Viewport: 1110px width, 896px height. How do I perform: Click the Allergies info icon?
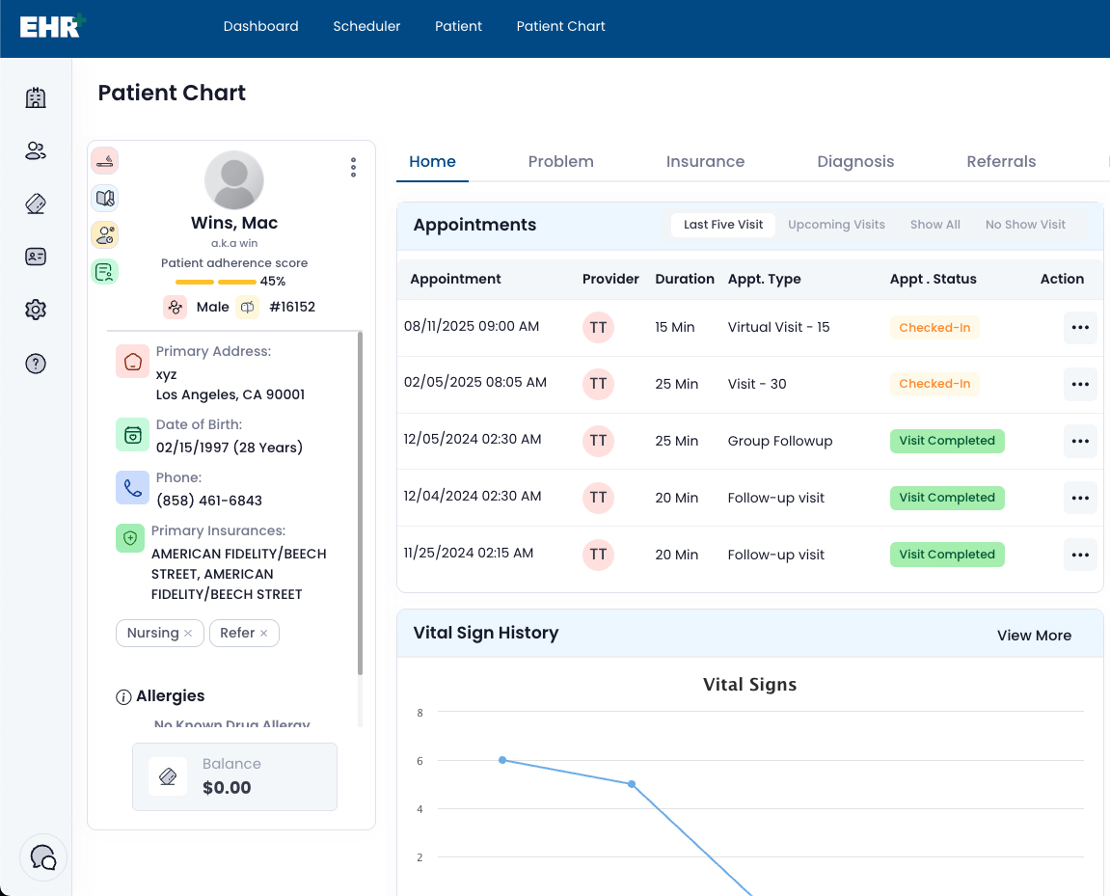(123, 696)
